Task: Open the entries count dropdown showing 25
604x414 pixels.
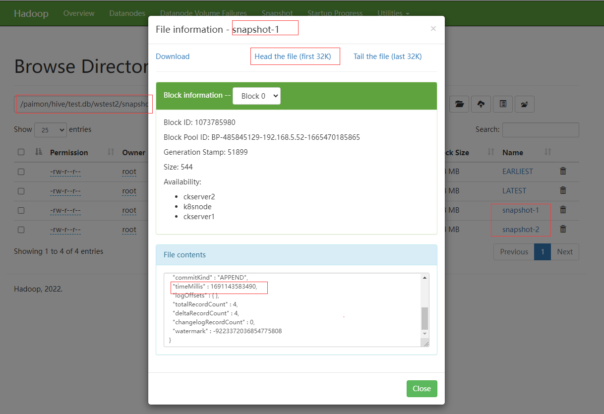Action: [x=51, y=130]
